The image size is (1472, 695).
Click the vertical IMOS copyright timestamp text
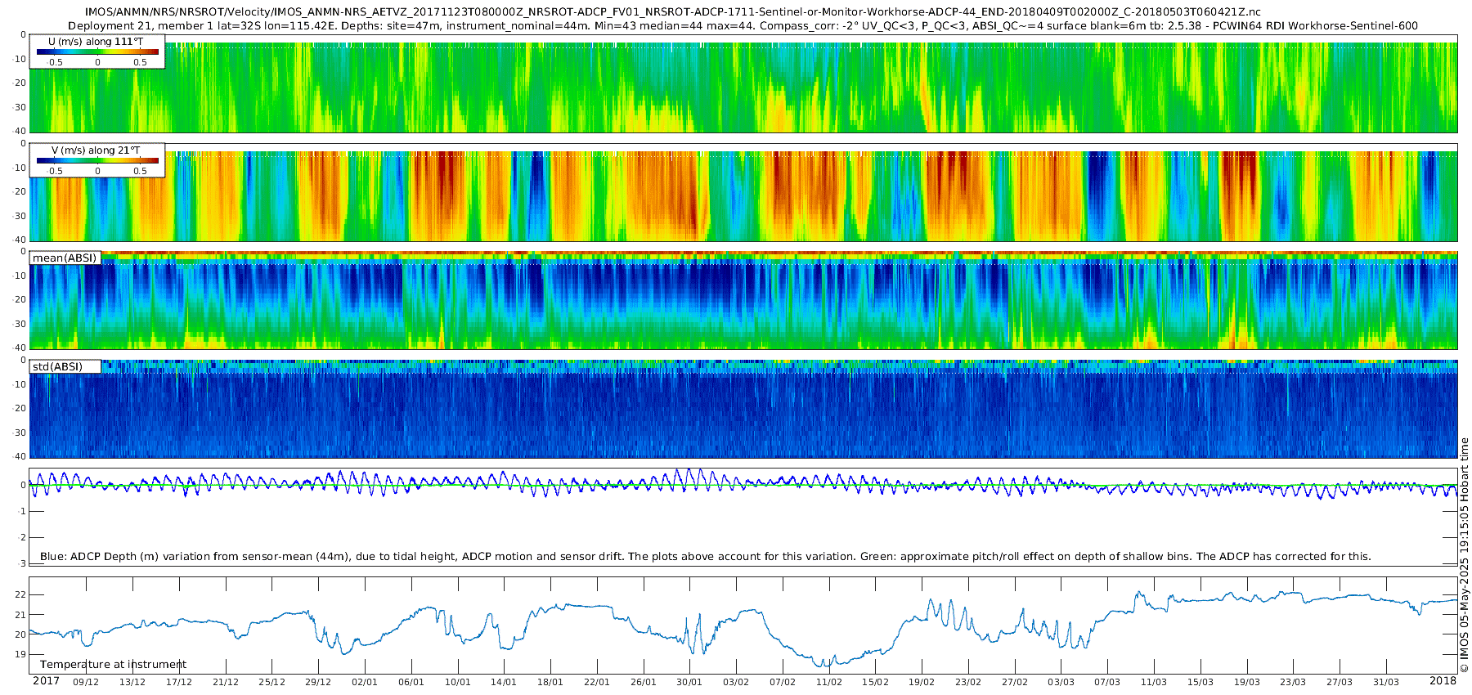click(1464, 555)
